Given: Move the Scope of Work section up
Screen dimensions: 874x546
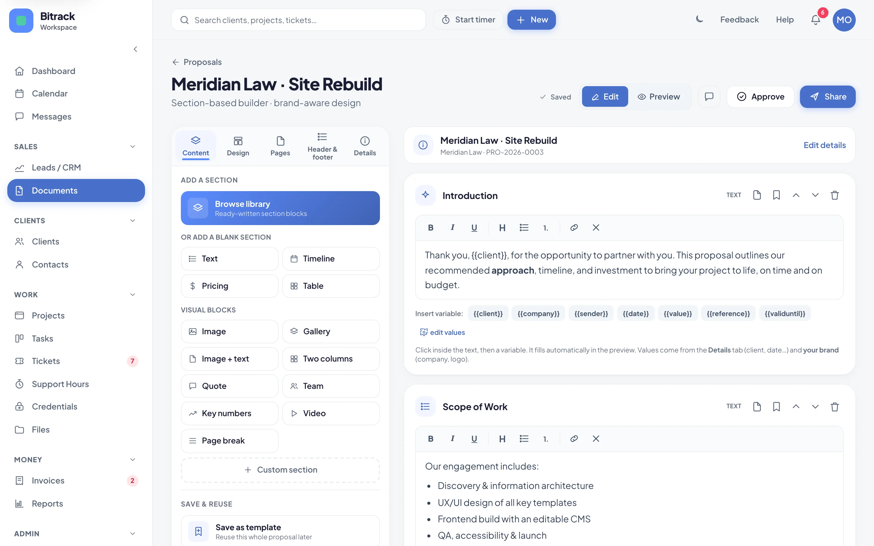Looking at the screenshot, I should point(796,406).
